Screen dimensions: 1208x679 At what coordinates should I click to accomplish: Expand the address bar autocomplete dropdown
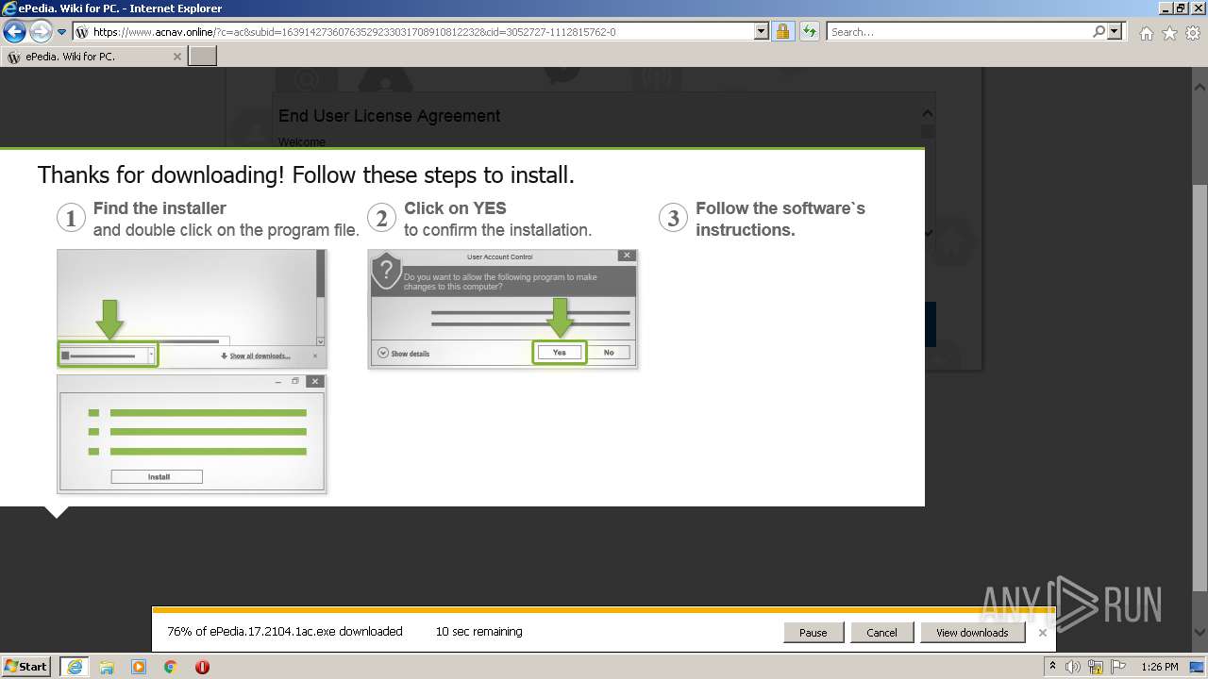762,32
